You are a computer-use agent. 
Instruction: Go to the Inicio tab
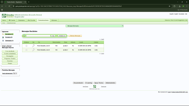(x=4, y=20)
